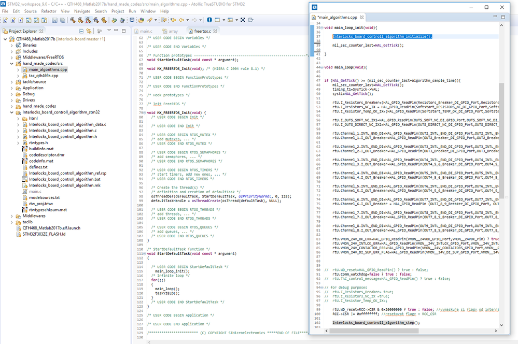Select main_algorithms.cpp in Project Explorer
This screenshot has height=344, width=518.
(x=48, y=69)
